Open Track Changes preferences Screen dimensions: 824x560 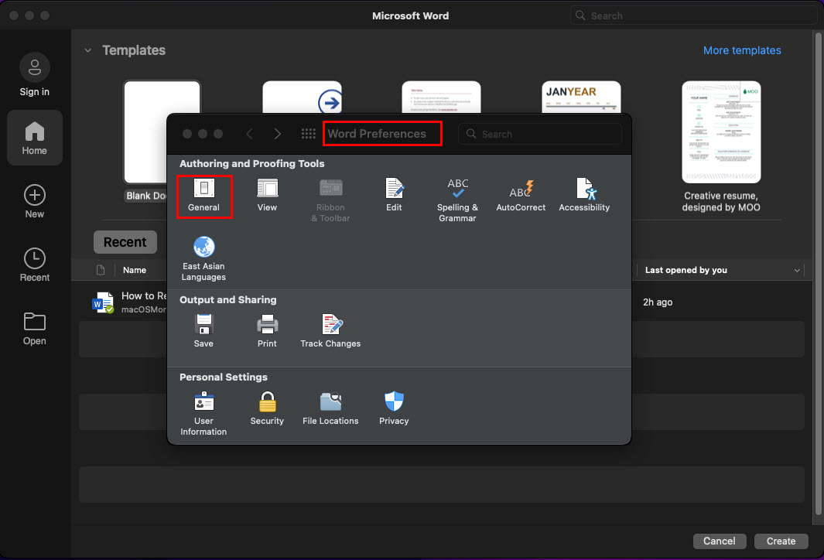[x=330, y=330]
